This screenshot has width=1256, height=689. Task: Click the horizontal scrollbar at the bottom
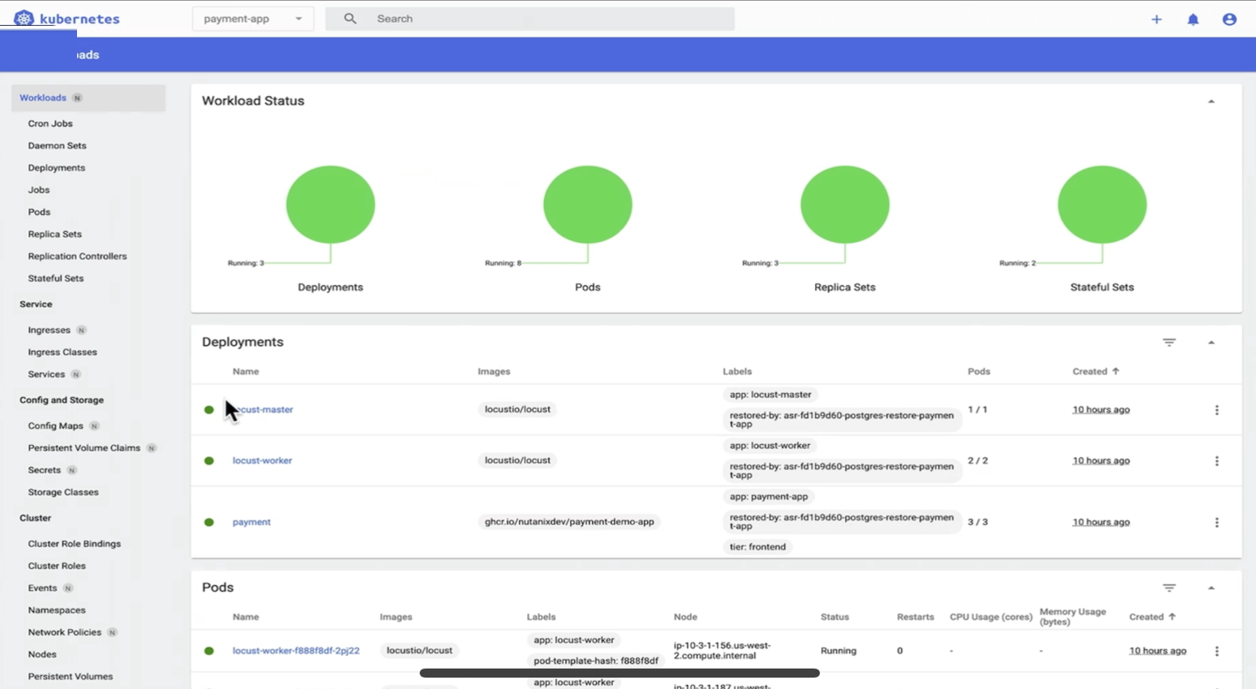[619, 673]
